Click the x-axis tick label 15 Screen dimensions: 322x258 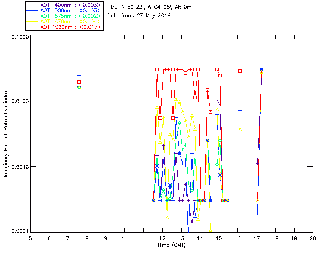click(x=219, y=238)
